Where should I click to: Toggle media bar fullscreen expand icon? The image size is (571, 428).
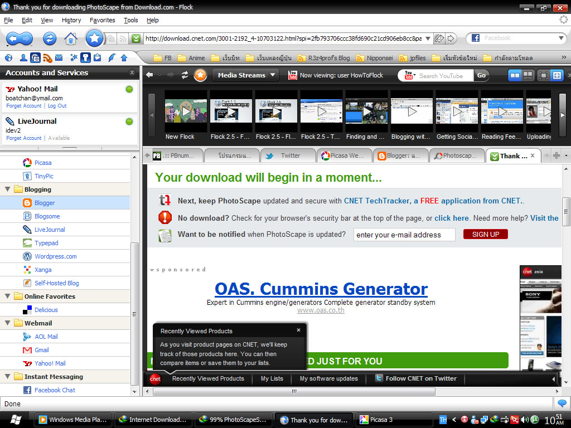pyautogui.click(x=557, y=75)
